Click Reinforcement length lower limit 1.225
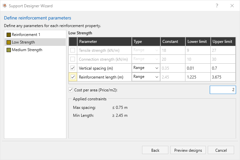 tap(198, 77)
